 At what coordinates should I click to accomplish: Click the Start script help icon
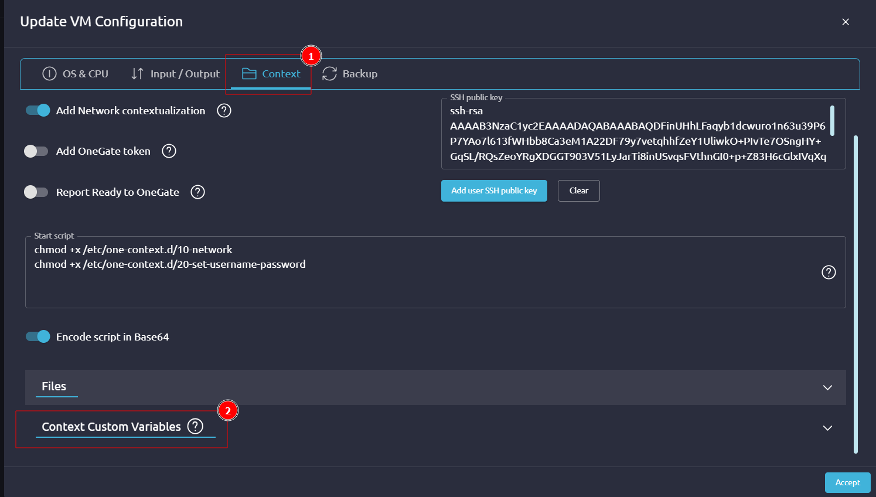click(829, 272)
